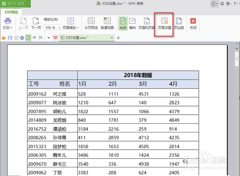Click the export to PDF quick-access icon

[16, 38]
